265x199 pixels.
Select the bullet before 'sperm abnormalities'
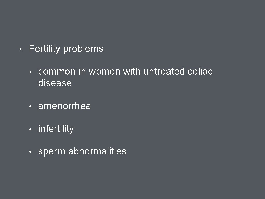[x=30, y=152]
